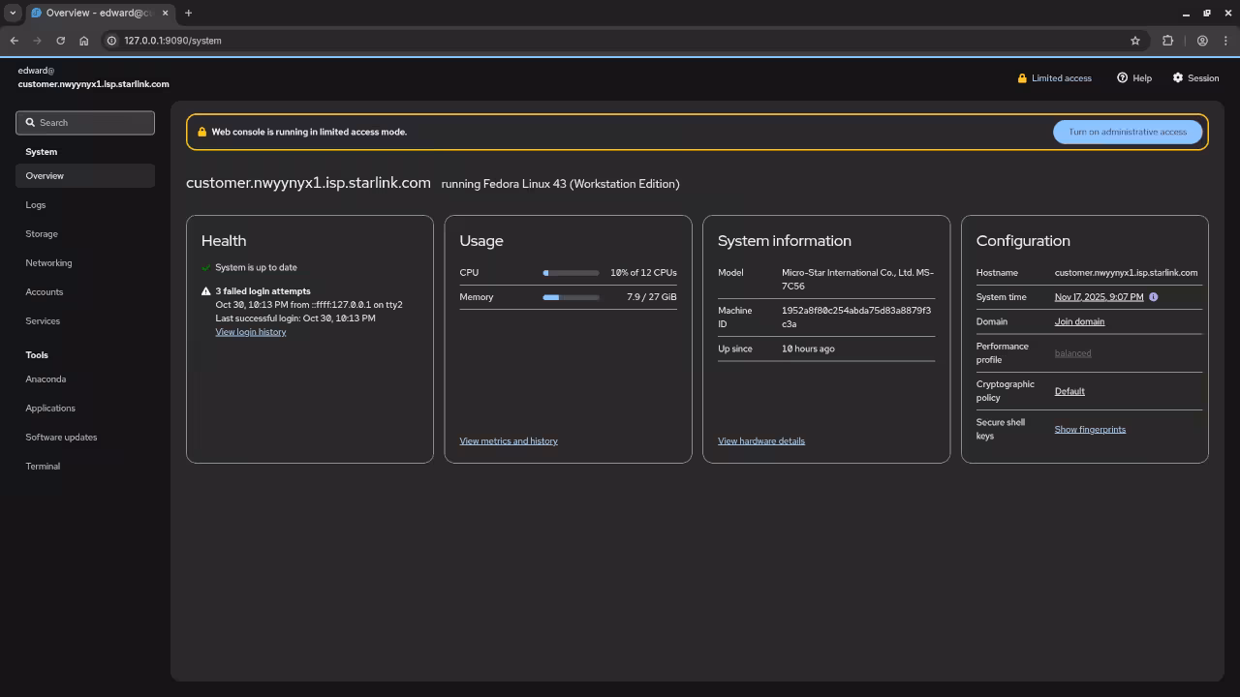Viewport: 1240px width, 697px height.
Task: Click the browser home icon
Action: pos(83,41)
